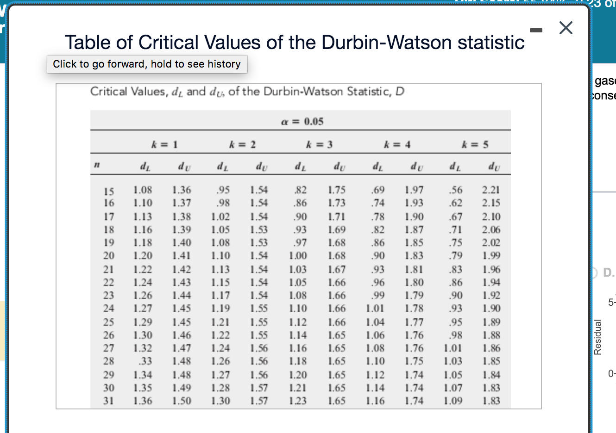Click row label 31 in the n column
The width and height of the screenshot is (616, 433).
pyautogui.click(x=108, y=401)
